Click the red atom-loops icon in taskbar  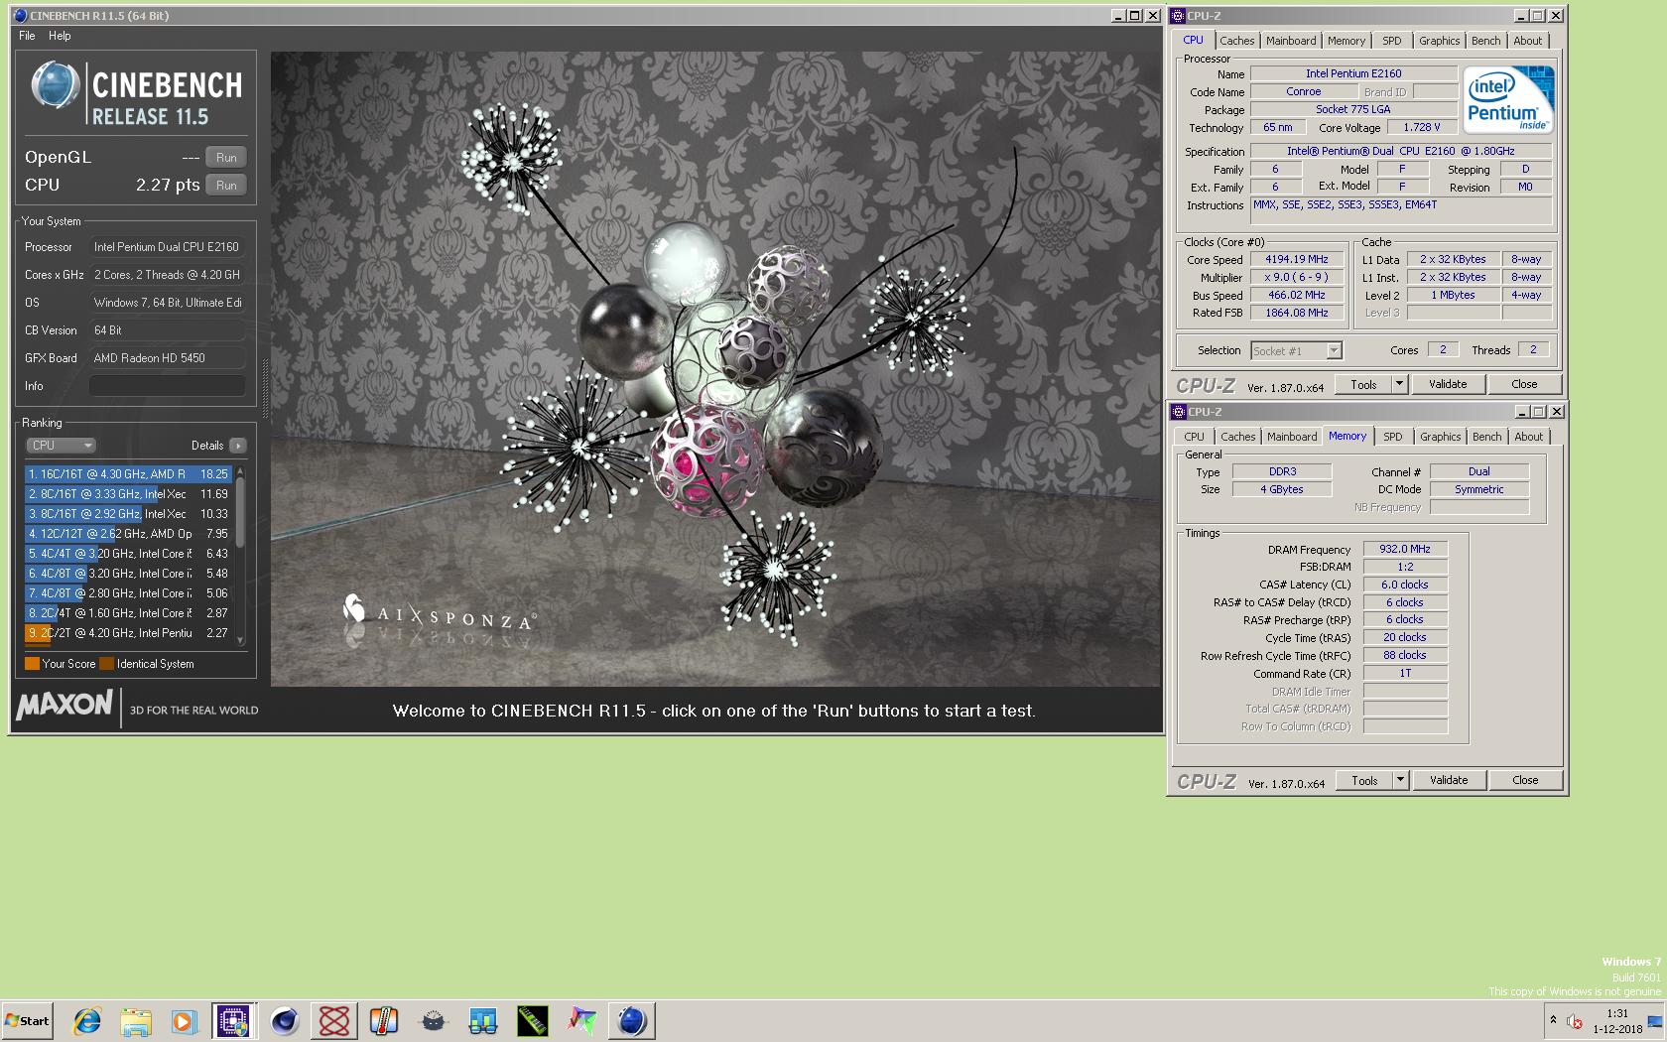334,1020
